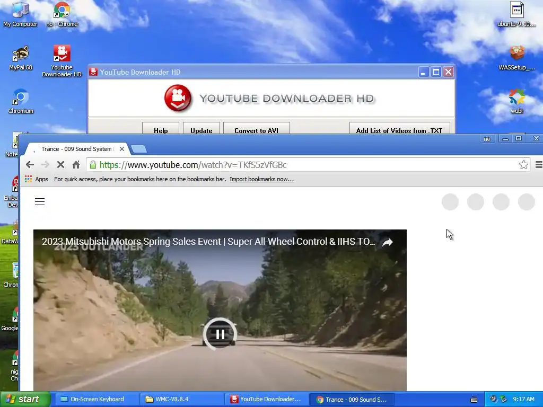
Task: Click the green padlock security icon
Action: (x=93, y=165)
